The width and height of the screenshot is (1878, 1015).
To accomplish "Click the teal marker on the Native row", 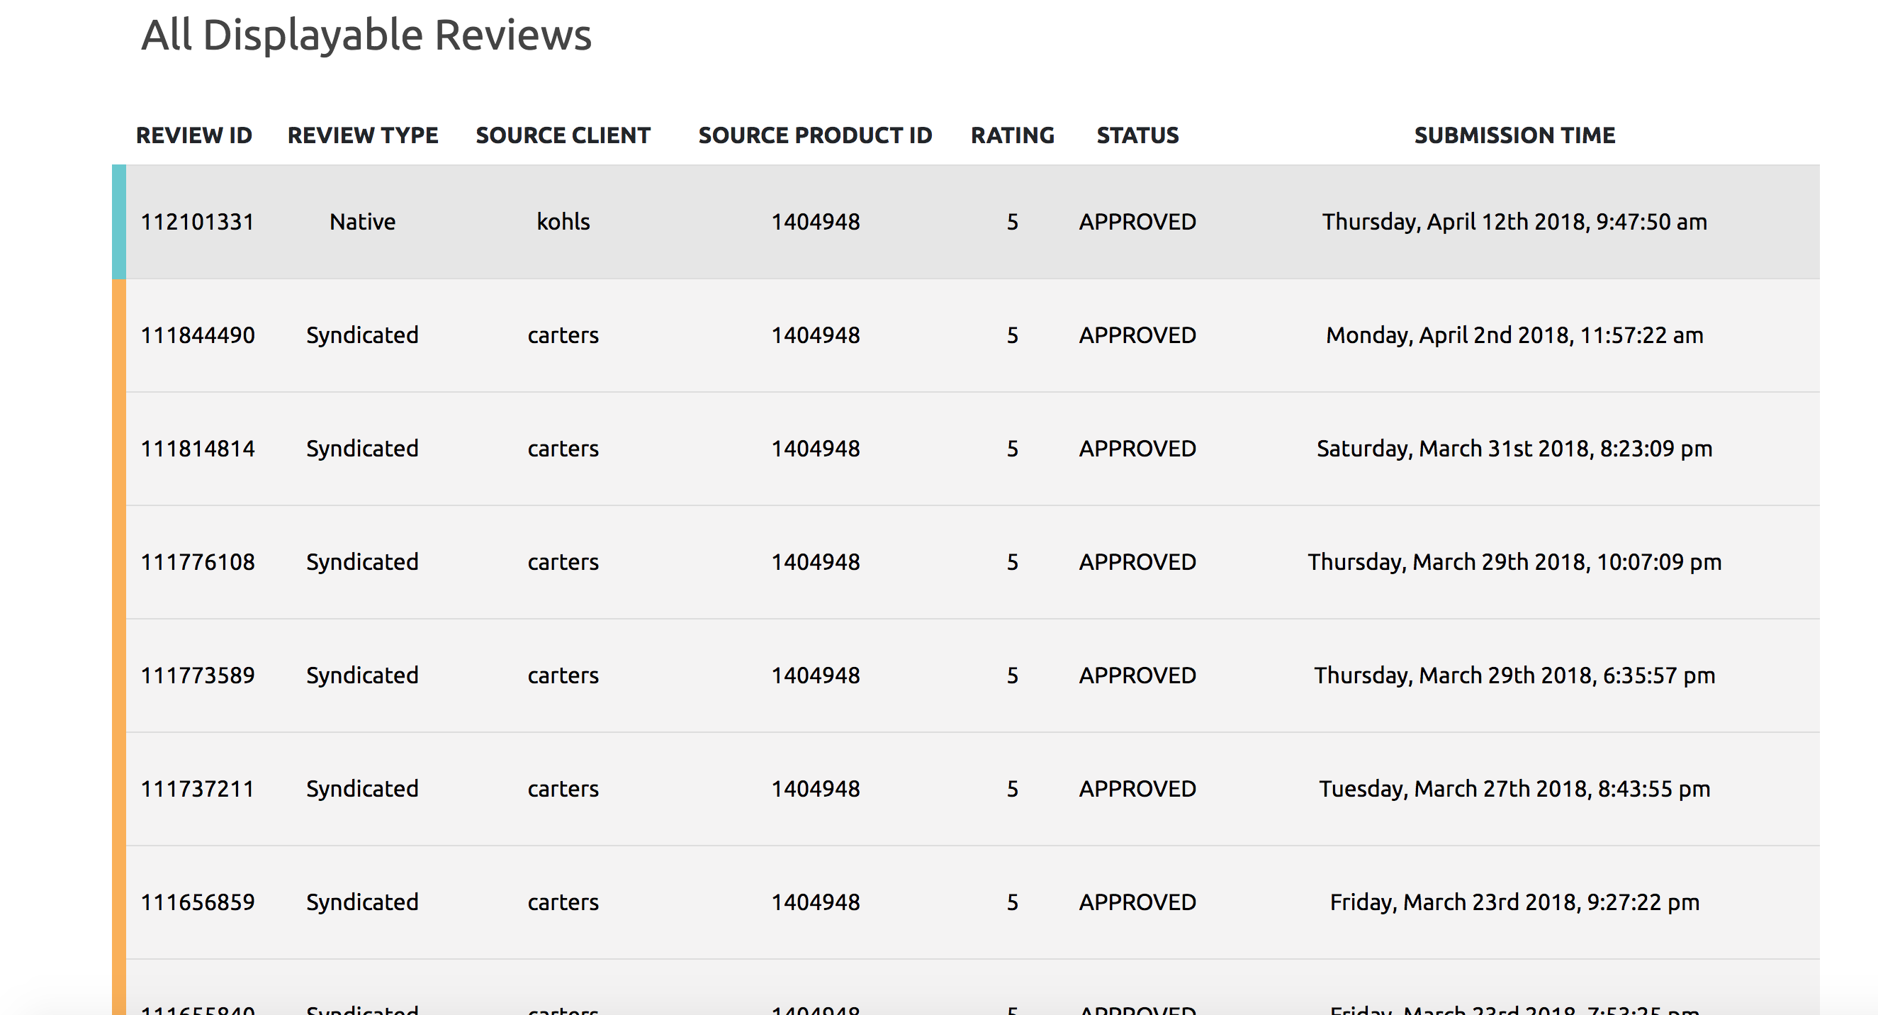I will tap(119, 222).
